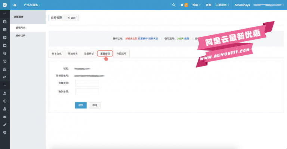This screenshot has width=287, height=149.
Task: Open the 帮助 dropdown
Action: click(196, 5)
